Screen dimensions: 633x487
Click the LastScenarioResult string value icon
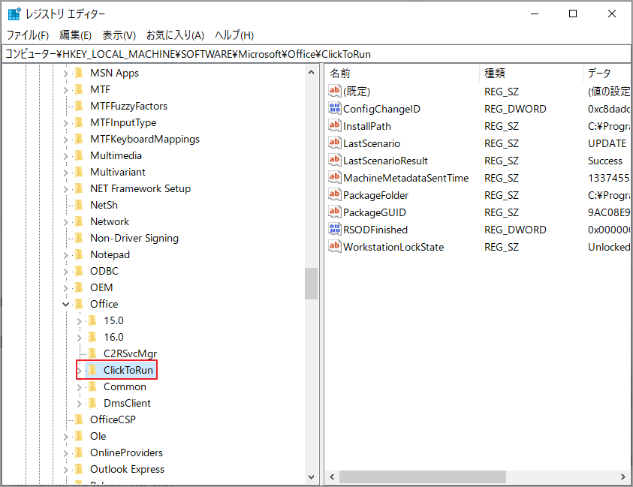335,160
